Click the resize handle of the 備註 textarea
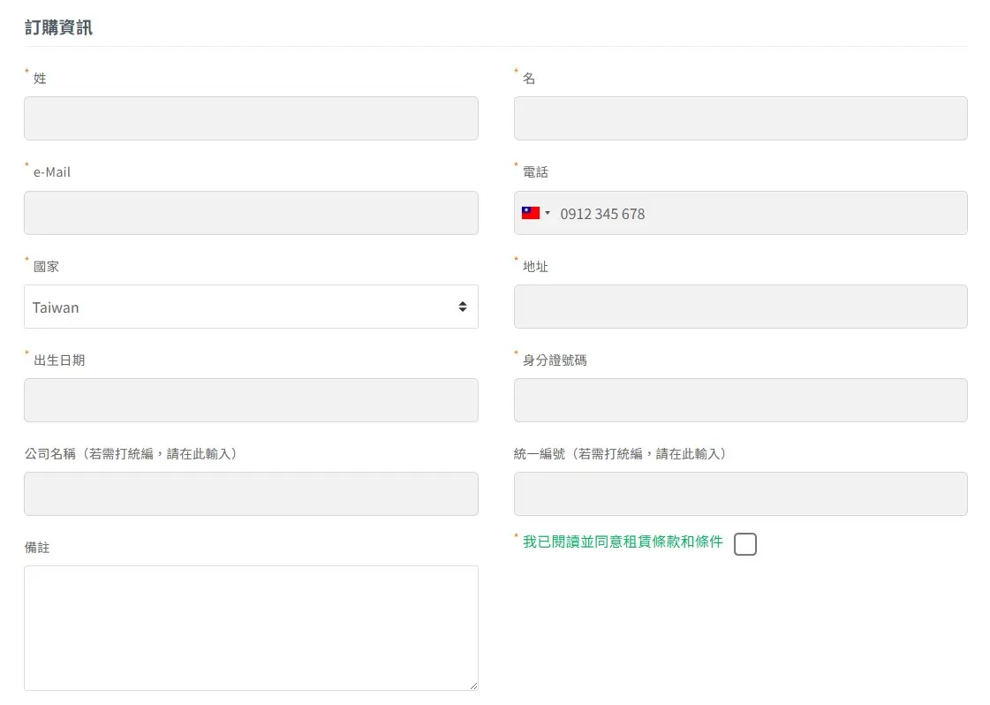The image size is (990, 705). [473, 686]
